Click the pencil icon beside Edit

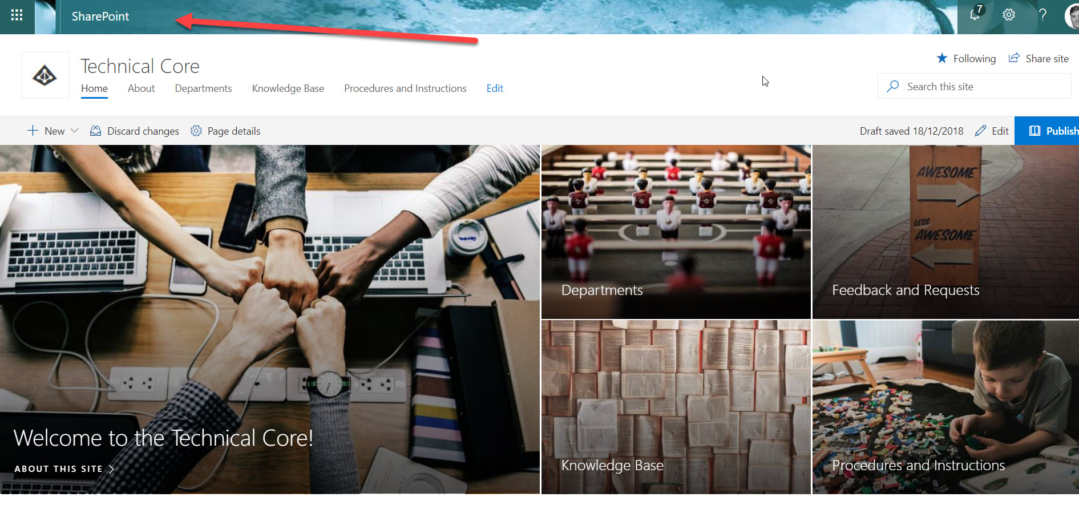(980, 131)
